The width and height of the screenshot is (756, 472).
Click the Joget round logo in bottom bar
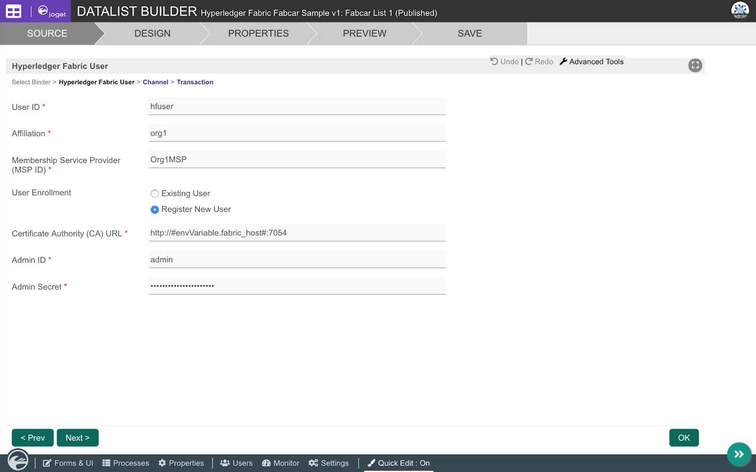point(18,459)
